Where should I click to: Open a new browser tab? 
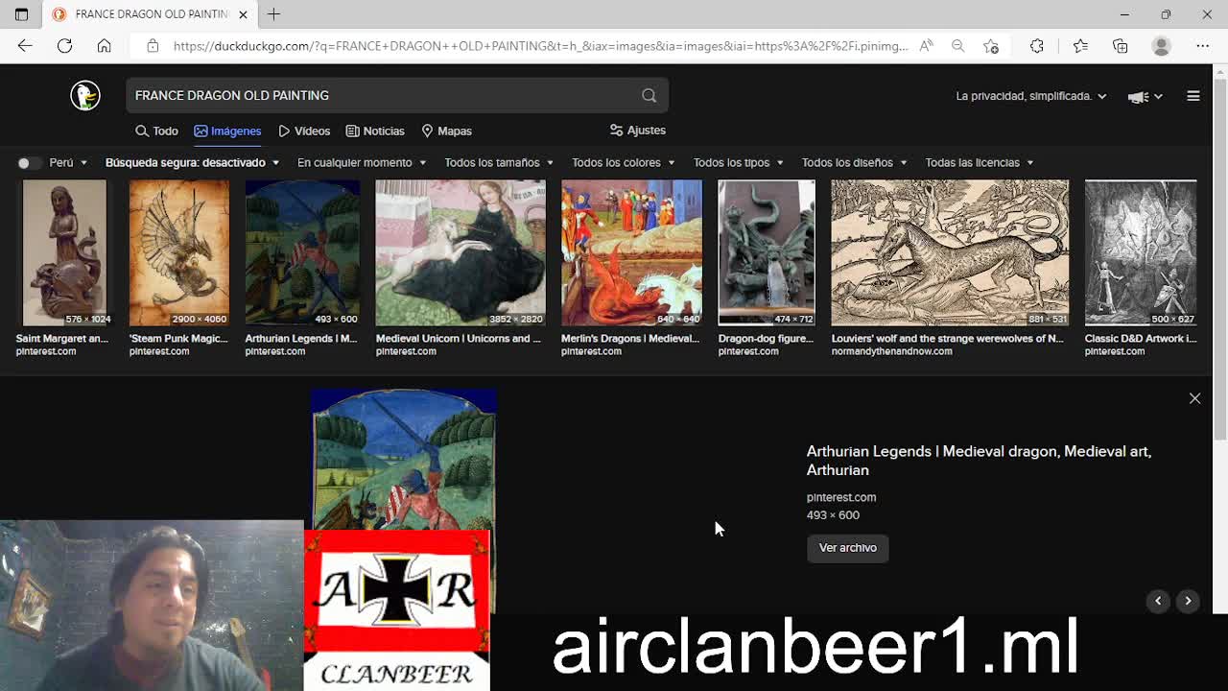coord(274,14)
